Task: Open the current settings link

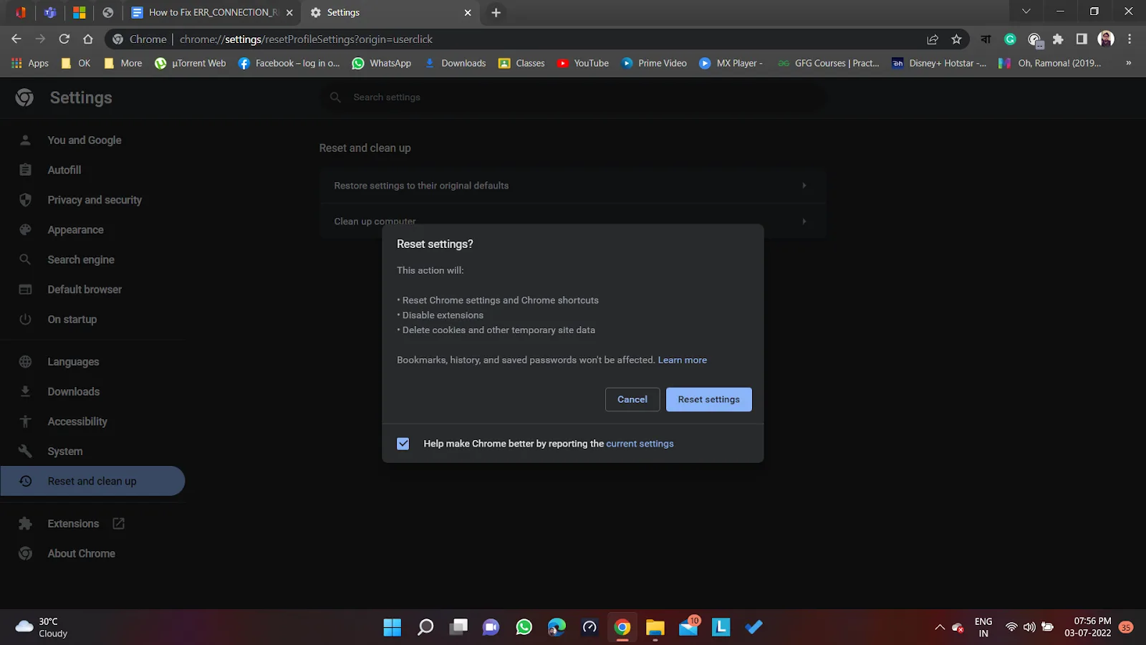Action: point(640,444)
